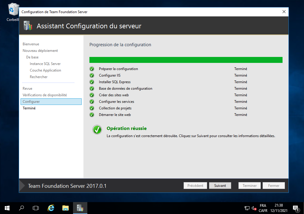Click the Team Foundation Server taskbar icon
This screenshot has height=214, width=304.
click(80, 208)
